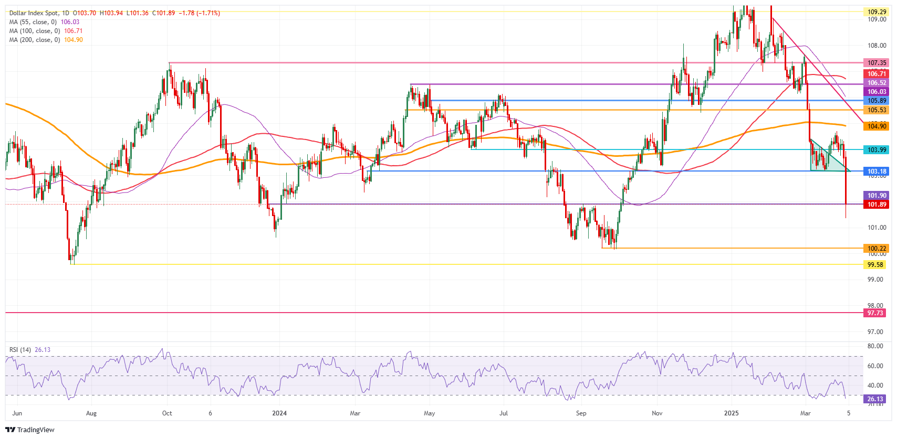The height and width of the screenshot is (439, 897).
Task: Click the red 101.89 current price tag
Action: point(876,205)
